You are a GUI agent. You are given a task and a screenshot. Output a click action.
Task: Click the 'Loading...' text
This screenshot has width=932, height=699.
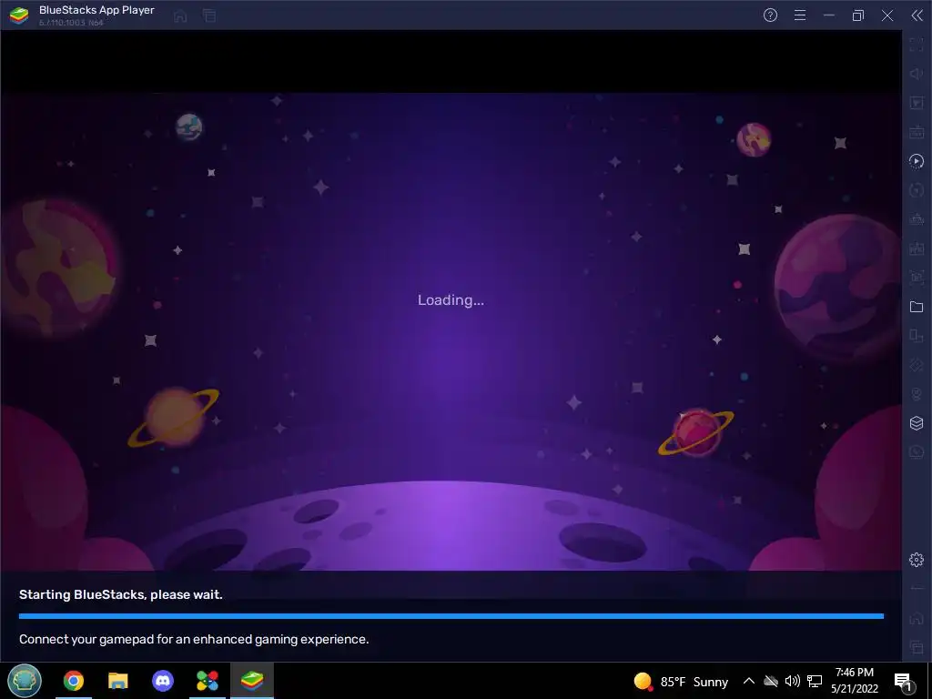[x=451, y=300]
